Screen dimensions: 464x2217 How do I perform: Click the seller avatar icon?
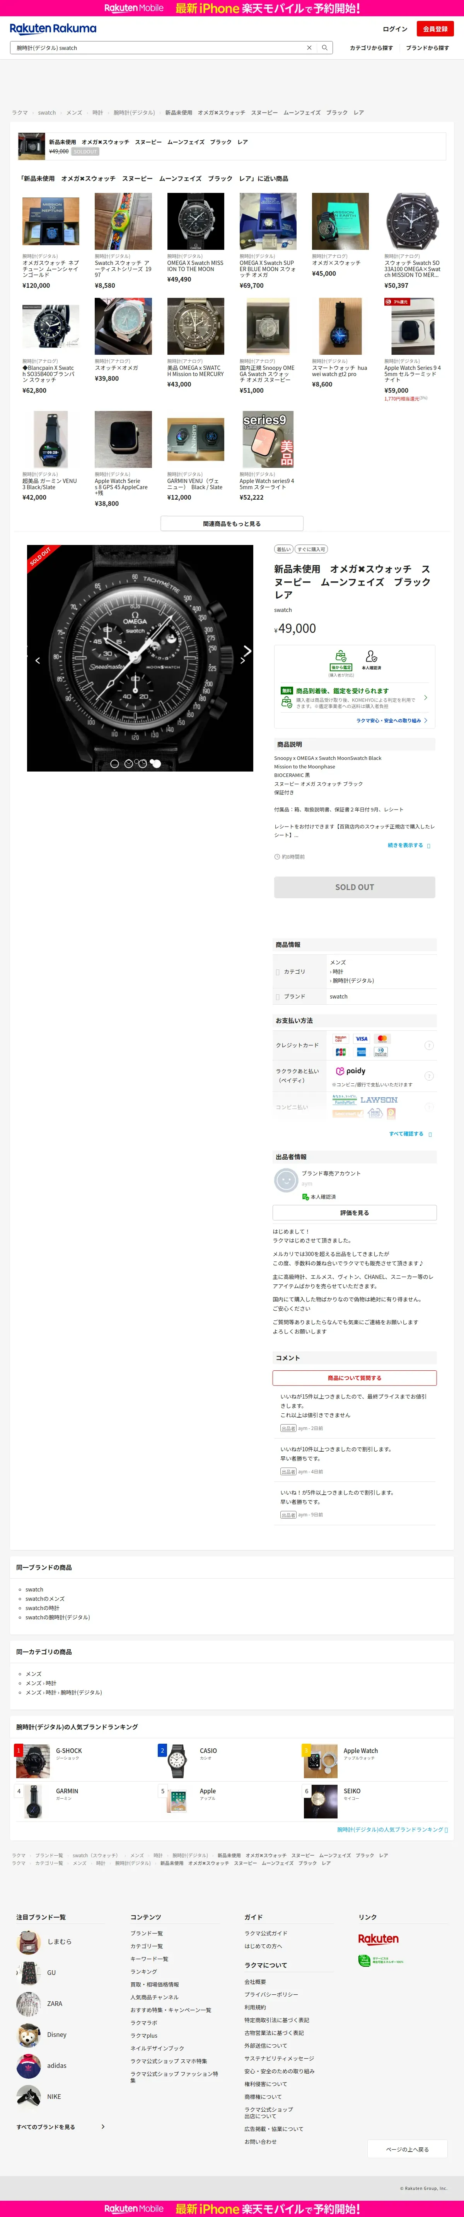285,1180
